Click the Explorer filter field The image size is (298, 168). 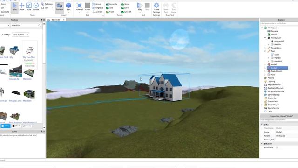click(279, 23)
